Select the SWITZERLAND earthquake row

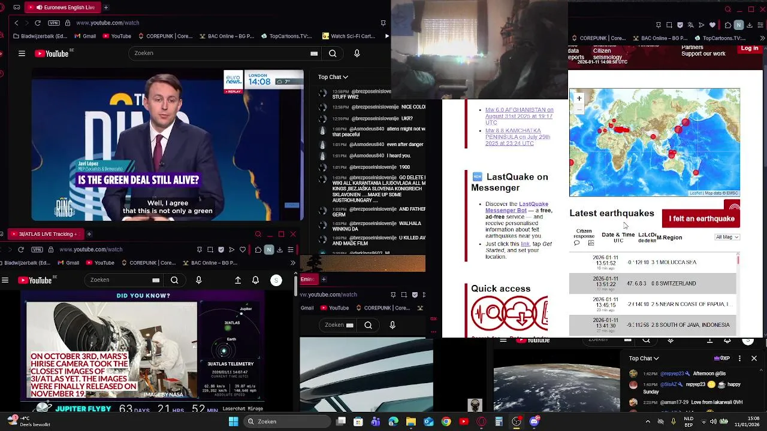[653, 283]
